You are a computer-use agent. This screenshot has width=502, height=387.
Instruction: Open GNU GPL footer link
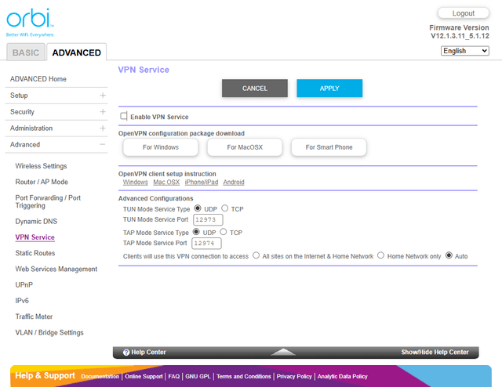point(198,377)
